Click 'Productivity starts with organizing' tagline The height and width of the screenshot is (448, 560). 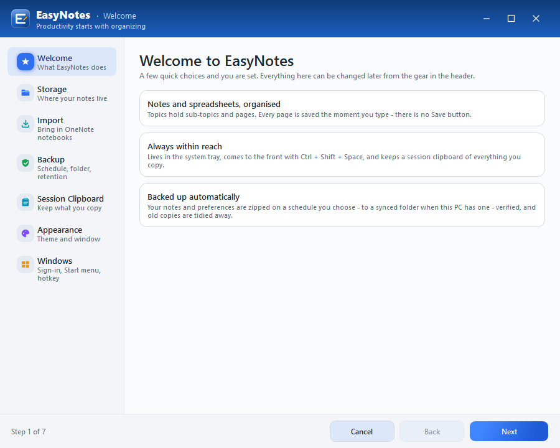coord(91,26)
